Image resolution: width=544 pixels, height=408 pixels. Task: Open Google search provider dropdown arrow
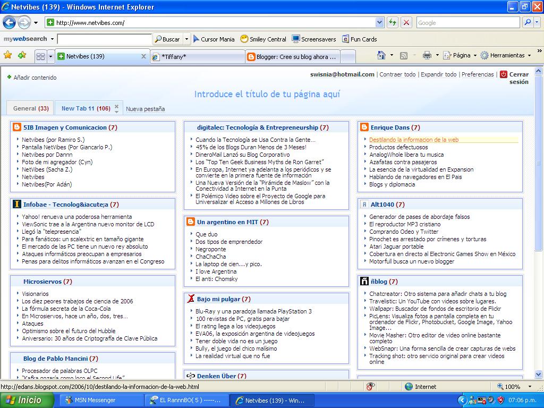click(x=537, y=22)
